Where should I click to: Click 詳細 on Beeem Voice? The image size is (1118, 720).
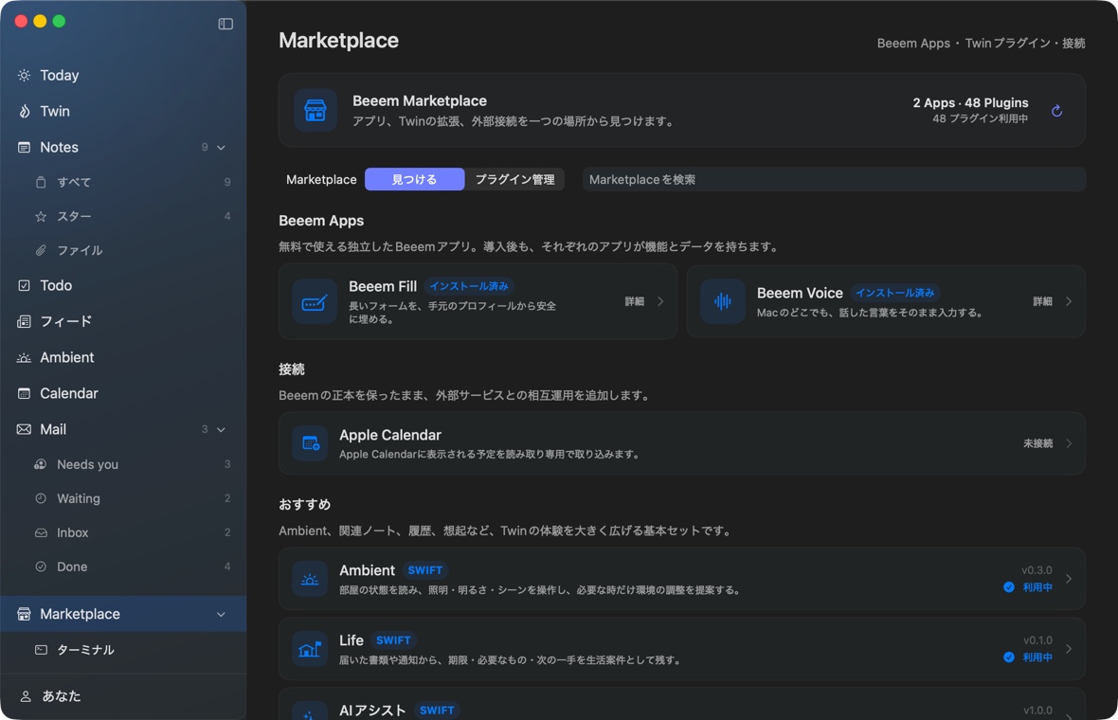(x=1042, y=301)
